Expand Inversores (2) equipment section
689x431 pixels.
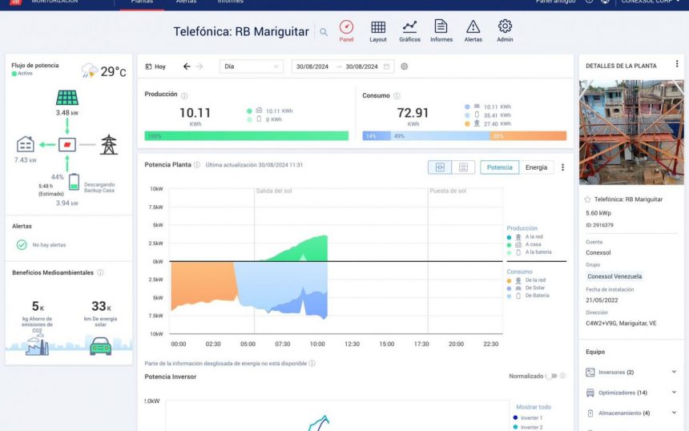point(631,373)
